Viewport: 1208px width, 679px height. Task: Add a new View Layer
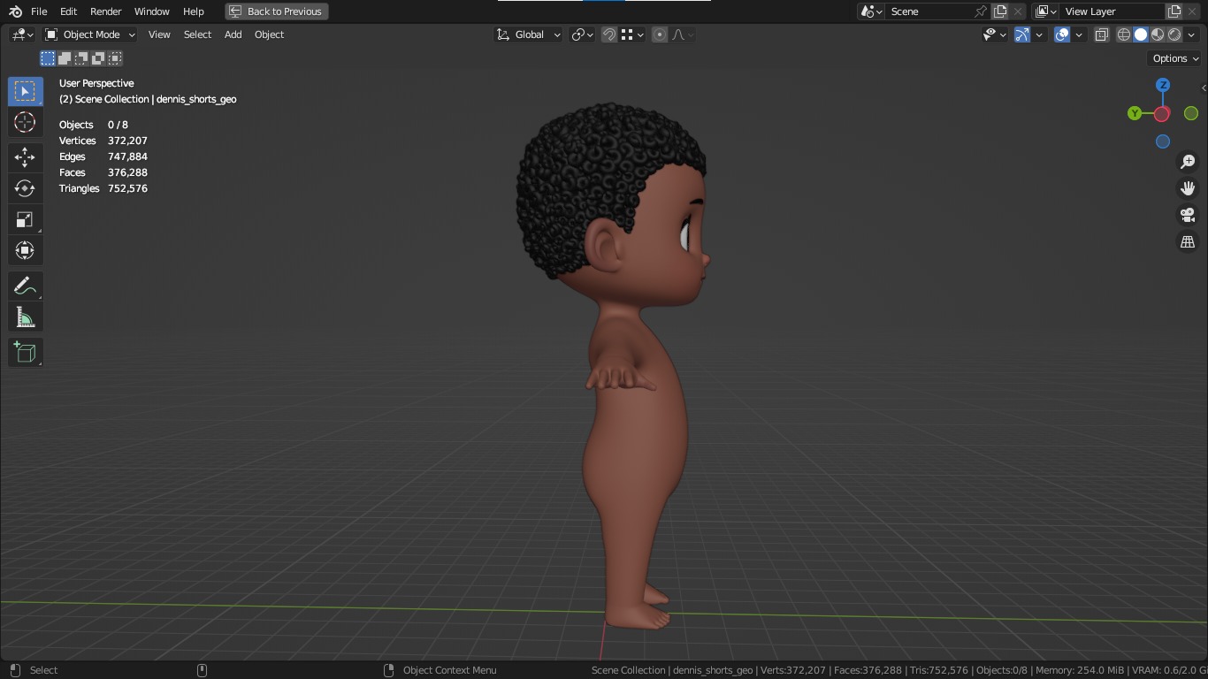pyautogui.click(x=1174, y=11)
